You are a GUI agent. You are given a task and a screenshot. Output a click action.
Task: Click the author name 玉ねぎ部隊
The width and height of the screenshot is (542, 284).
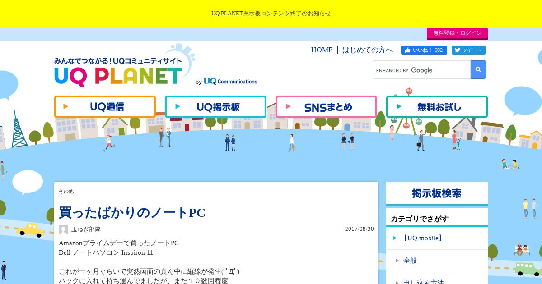pos(86,229)
